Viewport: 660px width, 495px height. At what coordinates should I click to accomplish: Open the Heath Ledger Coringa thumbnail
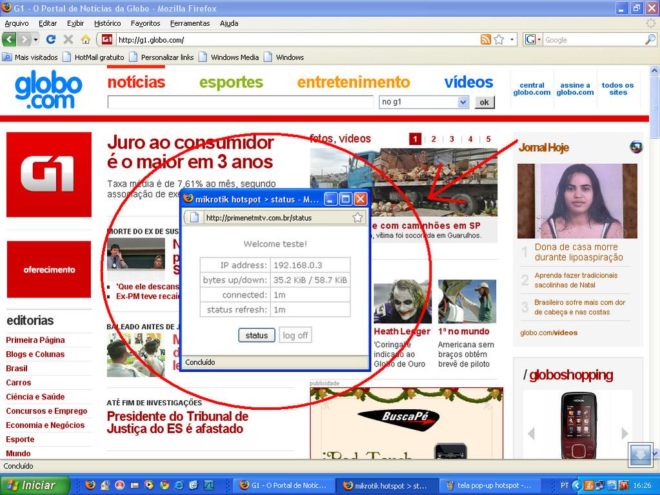pyautogui.click(x=403, y=301)
